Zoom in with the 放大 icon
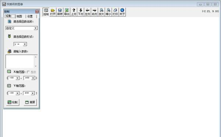Image resolution: width=221 pixels, height=137 pixels. pyautogui.click(x=101, y=12)
